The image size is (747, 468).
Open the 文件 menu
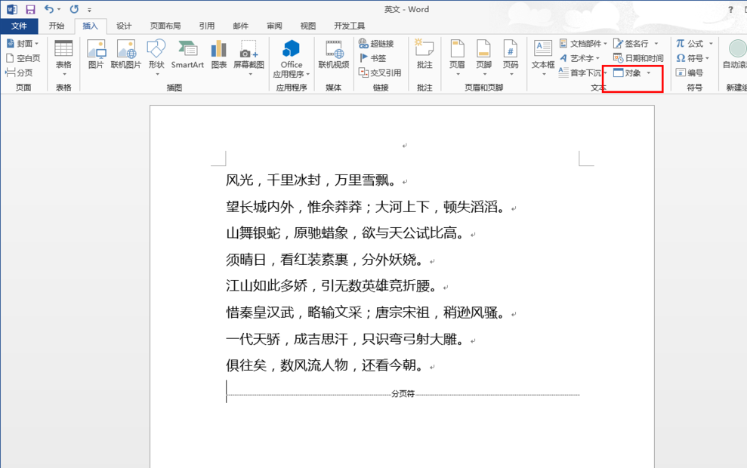(20, 24)
